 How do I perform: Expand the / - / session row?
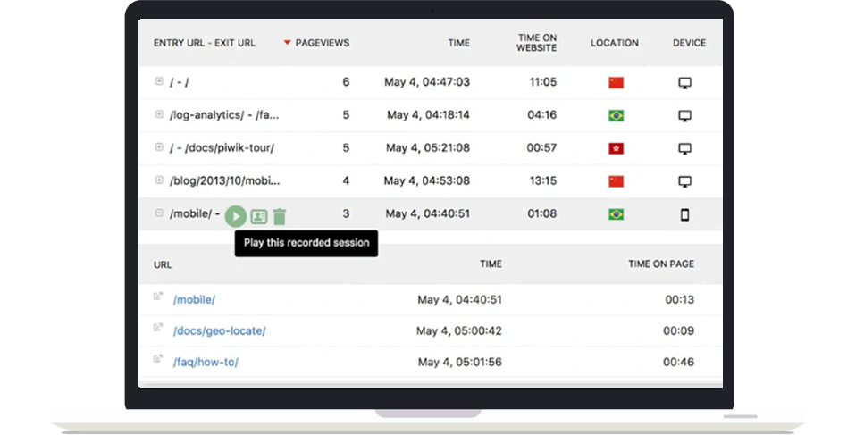click(159, 81)
